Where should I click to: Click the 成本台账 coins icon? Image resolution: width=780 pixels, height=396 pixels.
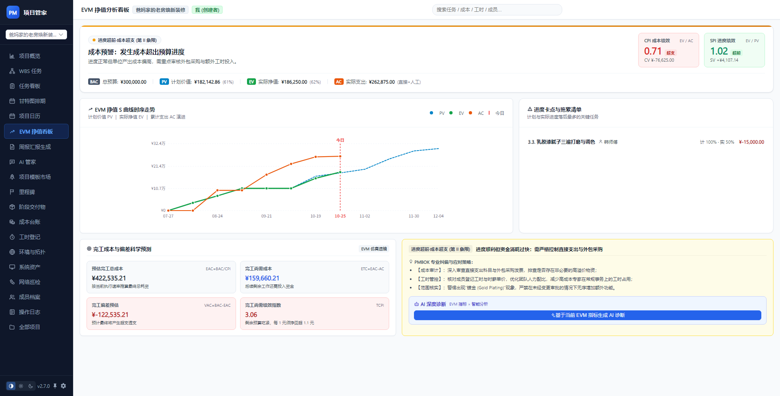pyautogui.click(x=12, y=222)
